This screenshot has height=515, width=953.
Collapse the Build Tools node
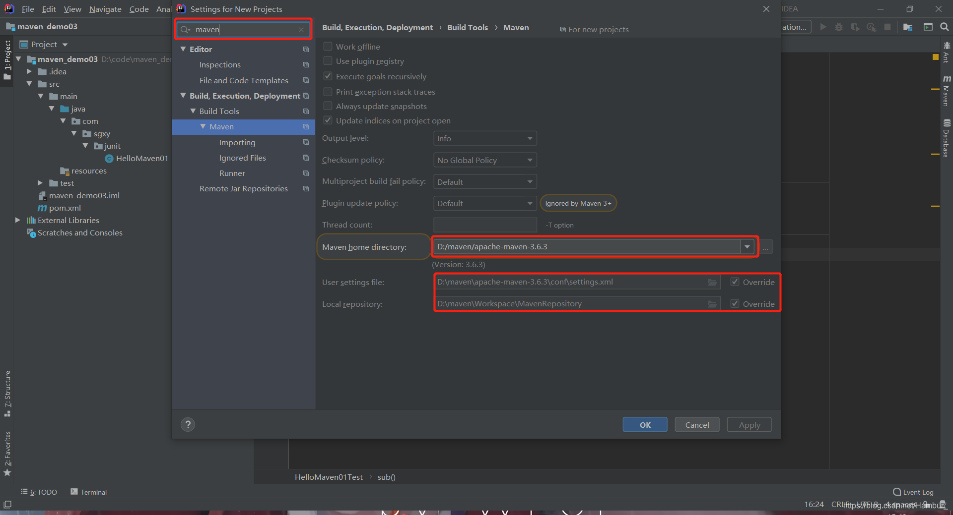193,111
